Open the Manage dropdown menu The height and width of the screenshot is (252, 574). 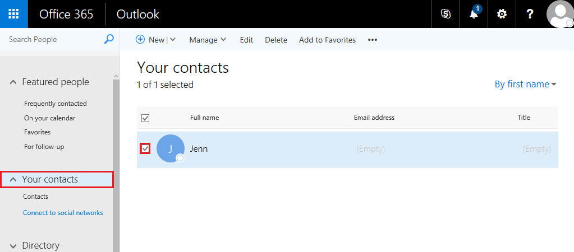(x=208, y=40)
